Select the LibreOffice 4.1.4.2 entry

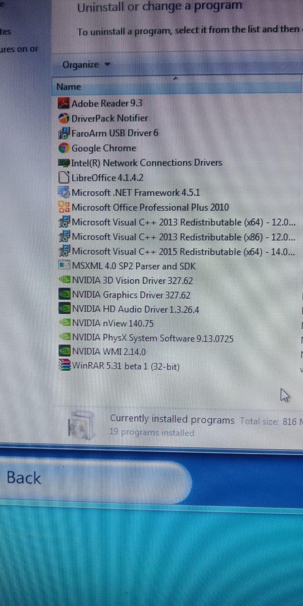click(x=107, y=178)
